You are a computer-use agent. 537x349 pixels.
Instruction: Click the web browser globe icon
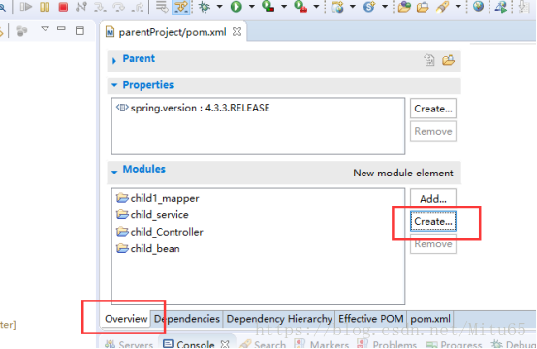click(x=478, y=6)
